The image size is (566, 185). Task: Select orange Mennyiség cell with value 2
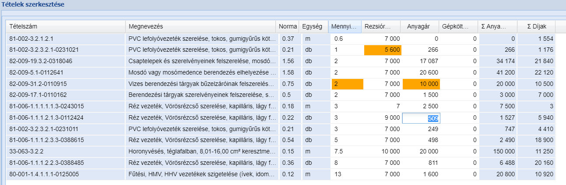[347, 84]
